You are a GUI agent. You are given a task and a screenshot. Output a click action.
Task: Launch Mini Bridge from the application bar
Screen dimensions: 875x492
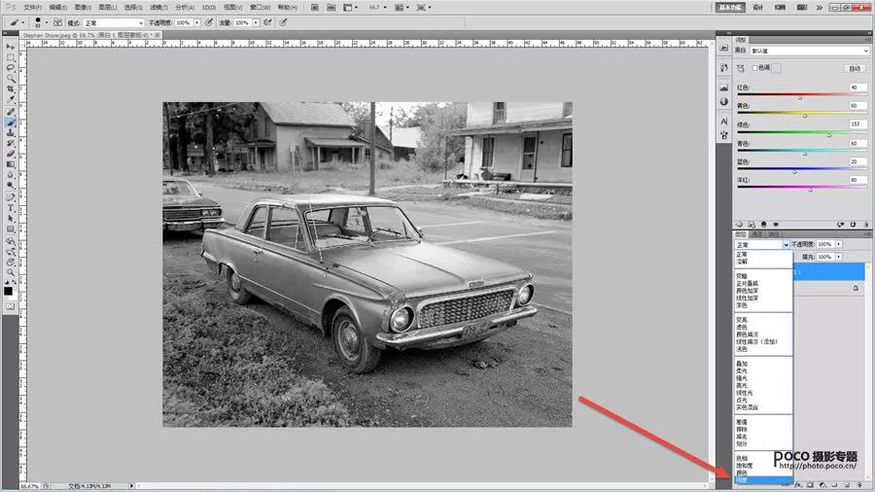pos(331,8)
